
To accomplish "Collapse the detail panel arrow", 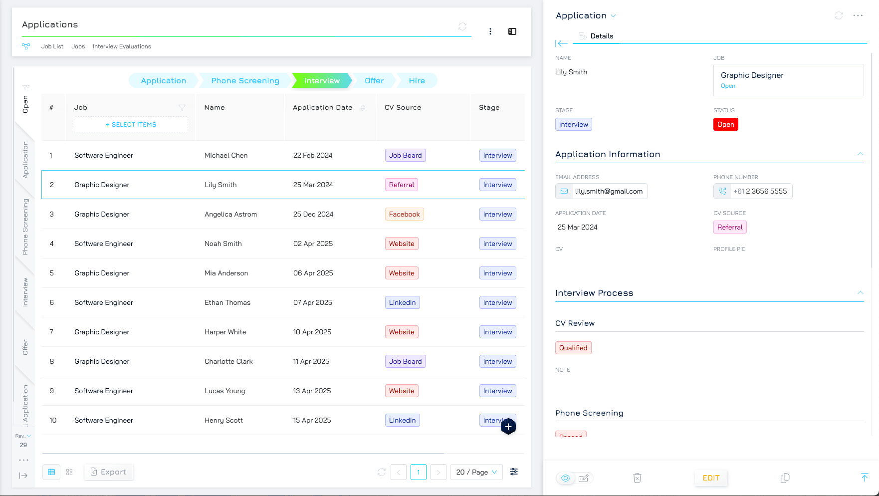I will point(561,43).
